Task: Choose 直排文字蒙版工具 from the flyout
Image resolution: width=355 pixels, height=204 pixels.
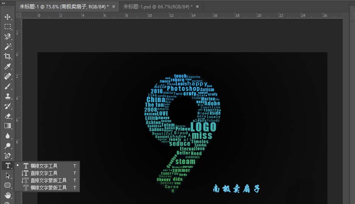Action: click(x=47, y=180)
